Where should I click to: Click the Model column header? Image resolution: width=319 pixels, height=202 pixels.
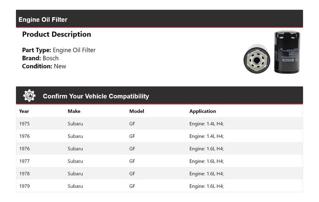click(x=137, y=111)
